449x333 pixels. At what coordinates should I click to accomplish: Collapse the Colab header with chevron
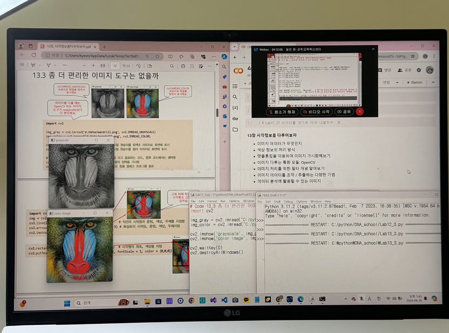pos(433,82)
